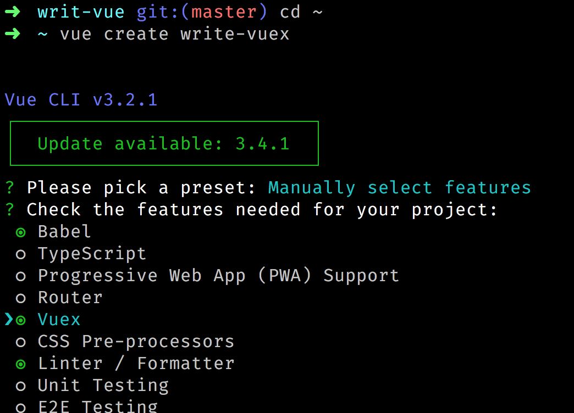The height and width of the screenshot is (413, 574).
Task: Enable the TypeScript feature checkbox
Action: 21,254
